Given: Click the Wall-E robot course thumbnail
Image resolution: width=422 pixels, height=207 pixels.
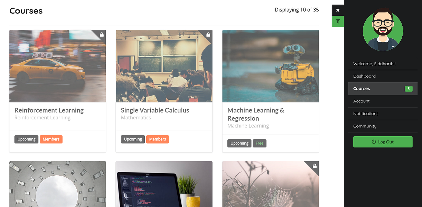Looking at the screenshot, I should coord(271,66).
